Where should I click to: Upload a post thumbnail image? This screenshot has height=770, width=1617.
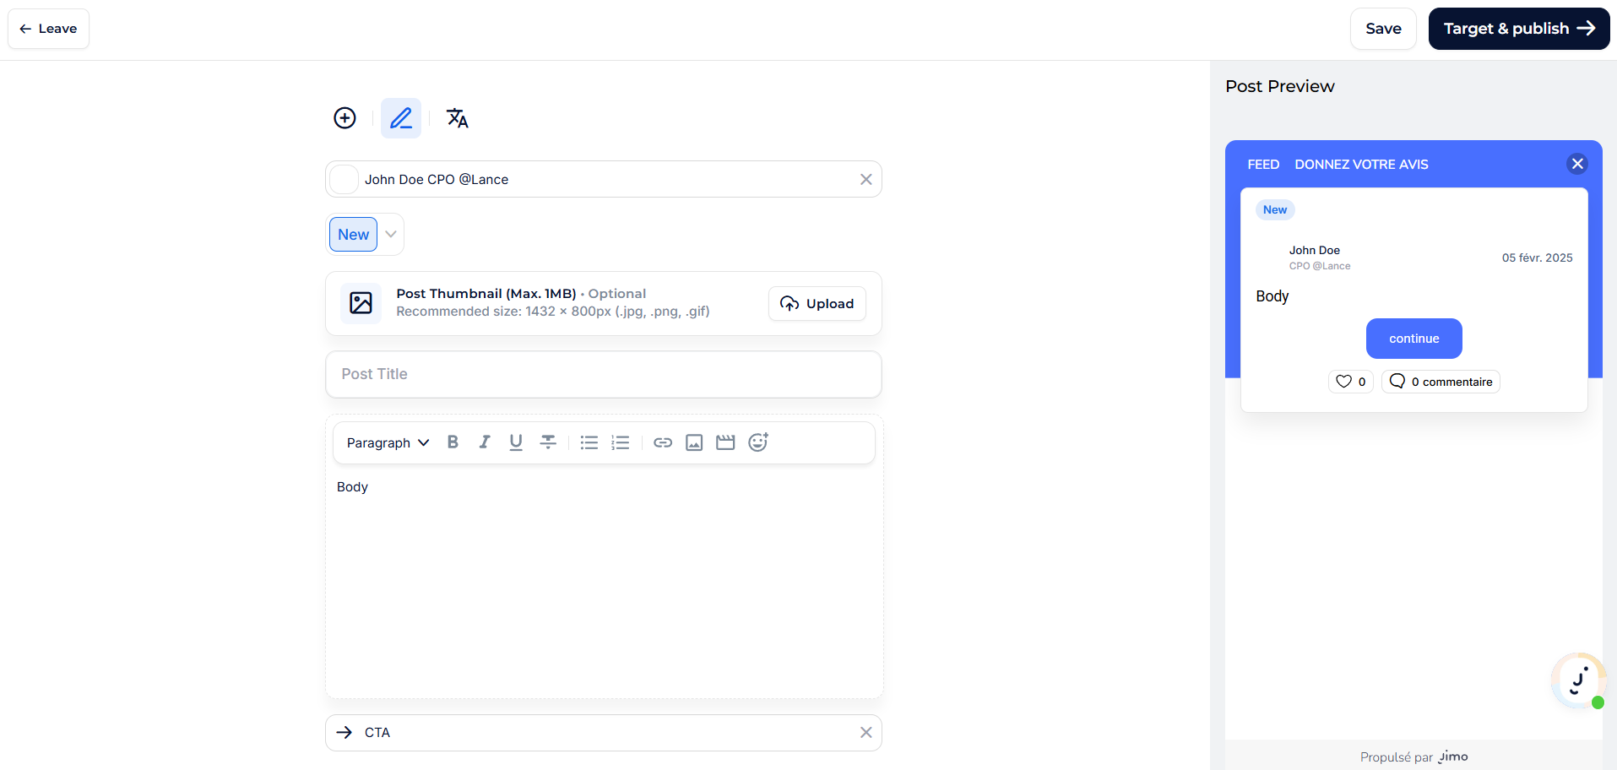coord(817,304)
